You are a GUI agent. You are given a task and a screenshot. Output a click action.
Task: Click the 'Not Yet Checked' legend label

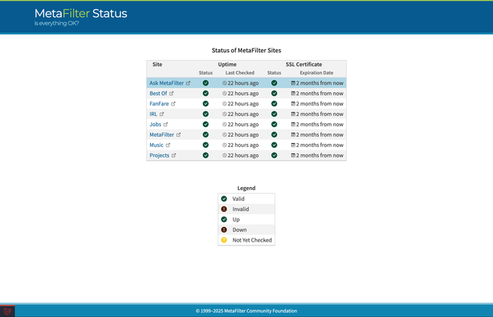point(252,240)
